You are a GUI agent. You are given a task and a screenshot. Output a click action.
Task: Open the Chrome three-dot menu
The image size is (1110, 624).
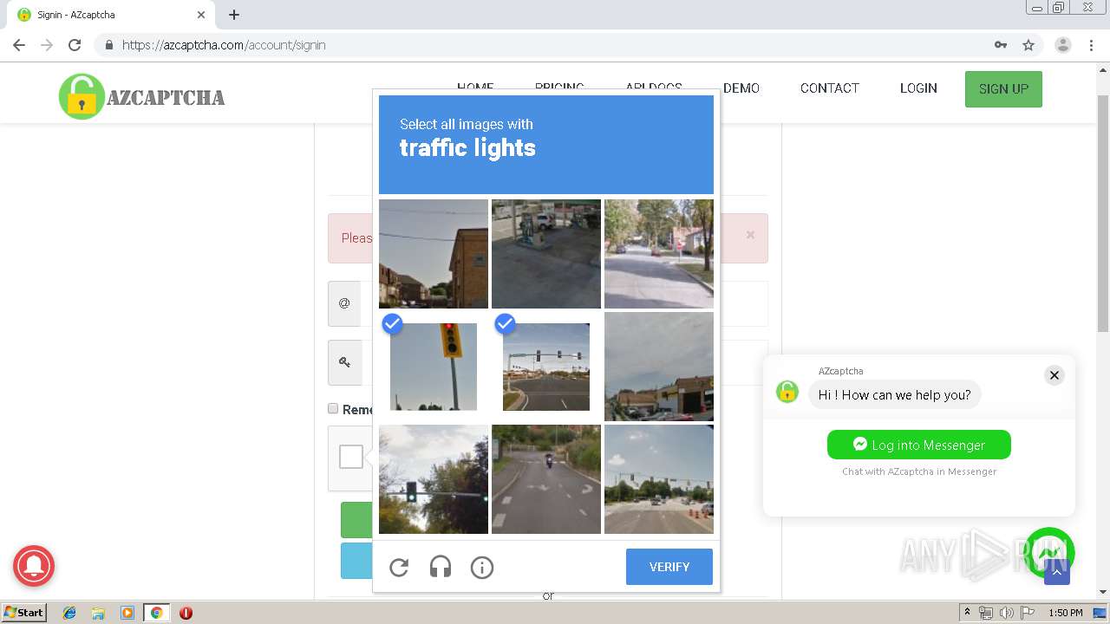click(1092, 45)
